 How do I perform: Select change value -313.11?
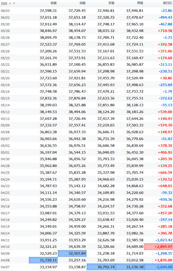[165, 64]
